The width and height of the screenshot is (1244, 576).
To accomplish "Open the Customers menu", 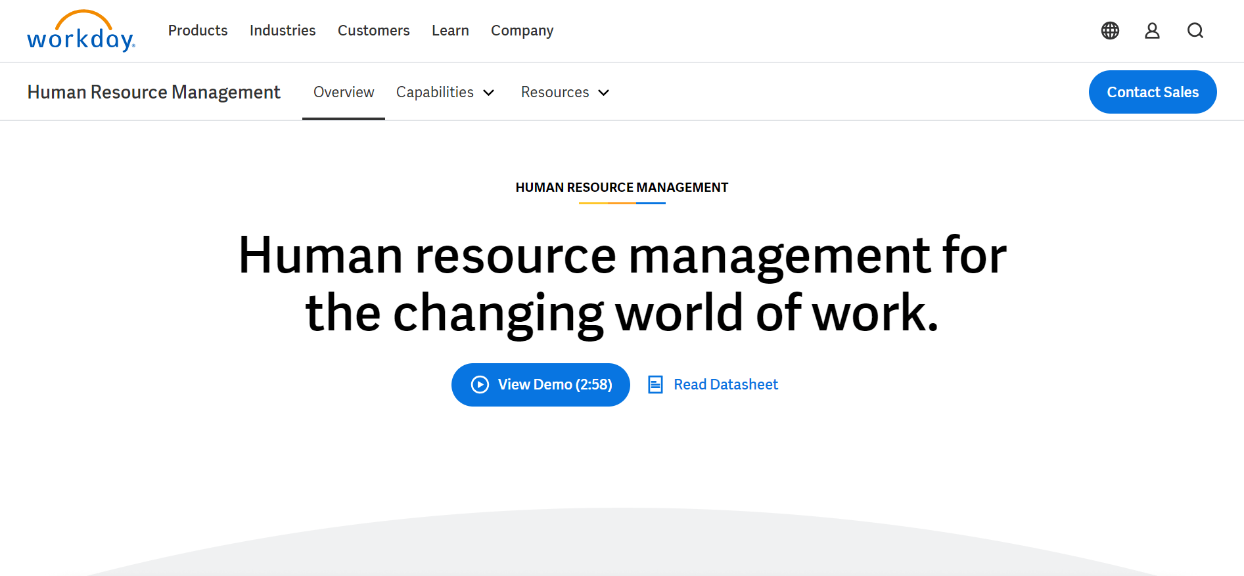I will point(374,31).
